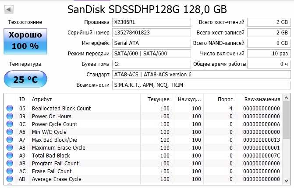Click status orb for Min W/E Cycle
Image resolution: width=294 pixels, height=188 pixels.
click(10, 132)
